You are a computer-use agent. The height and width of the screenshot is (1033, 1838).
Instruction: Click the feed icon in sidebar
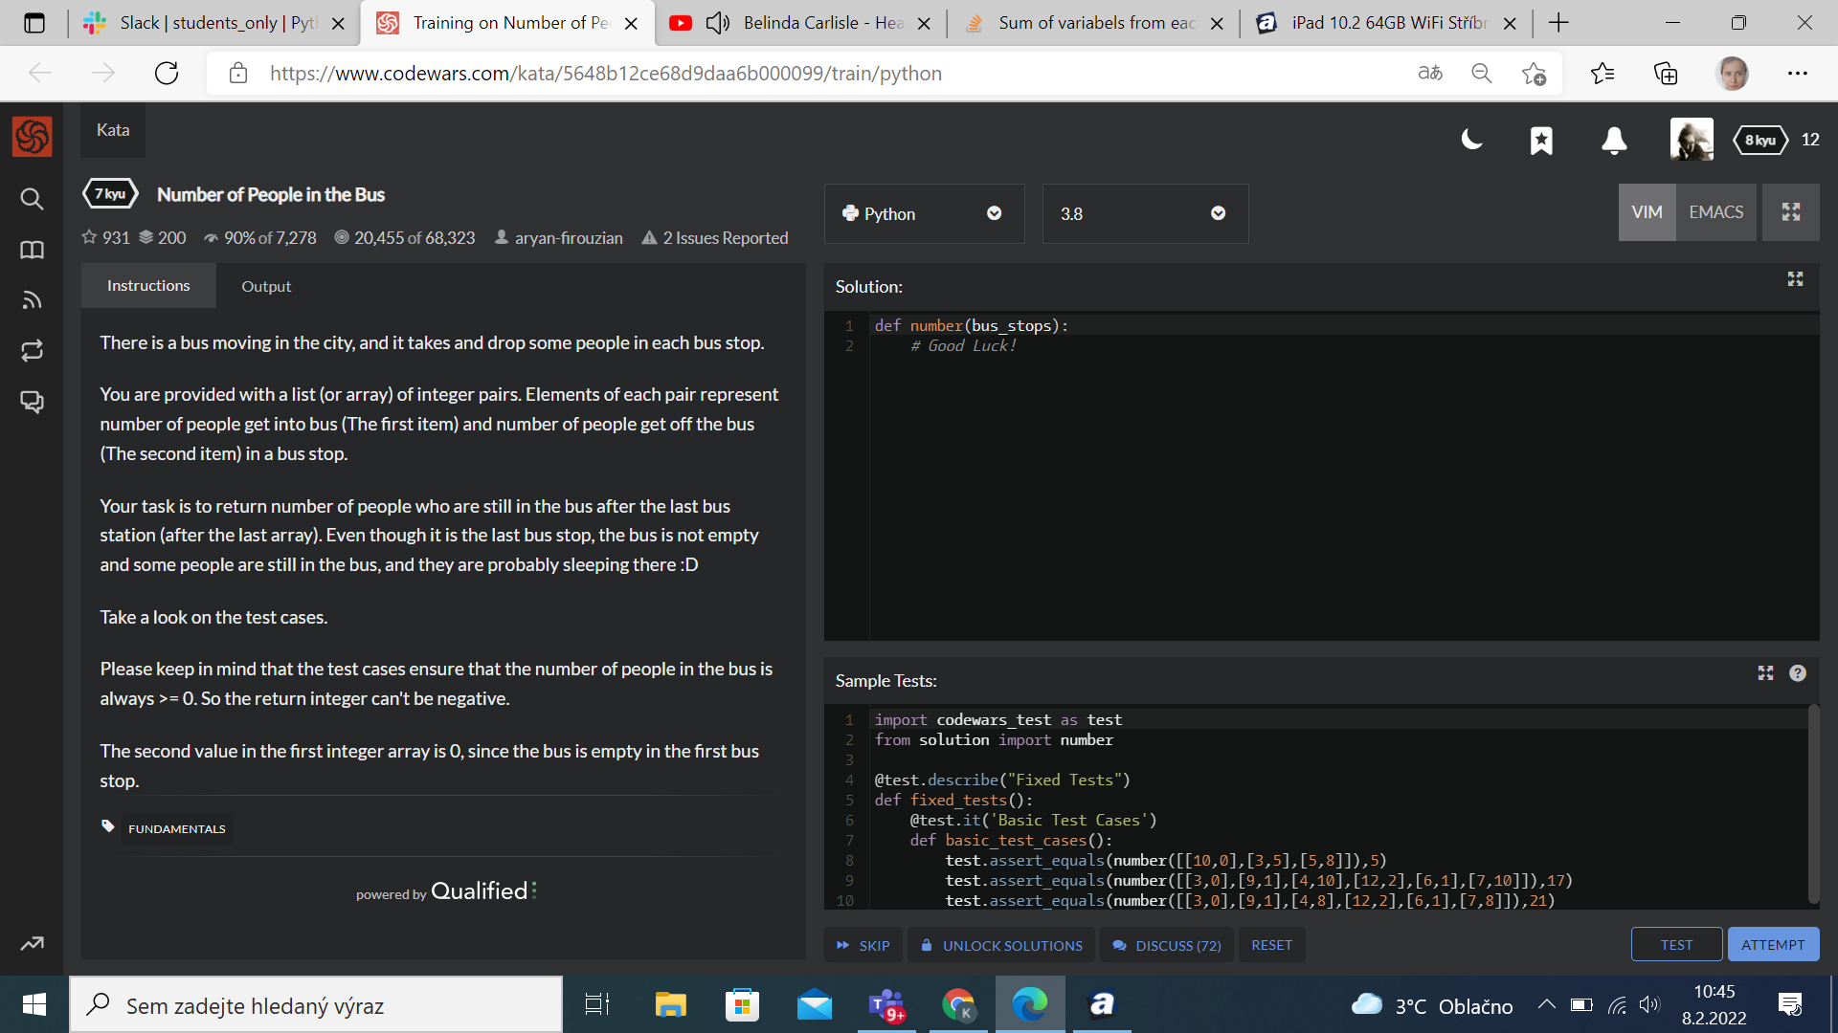(x=32, y=300)
